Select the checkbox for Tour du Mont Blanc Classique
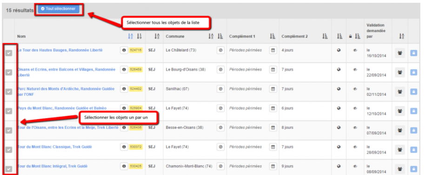 [9, 150]
